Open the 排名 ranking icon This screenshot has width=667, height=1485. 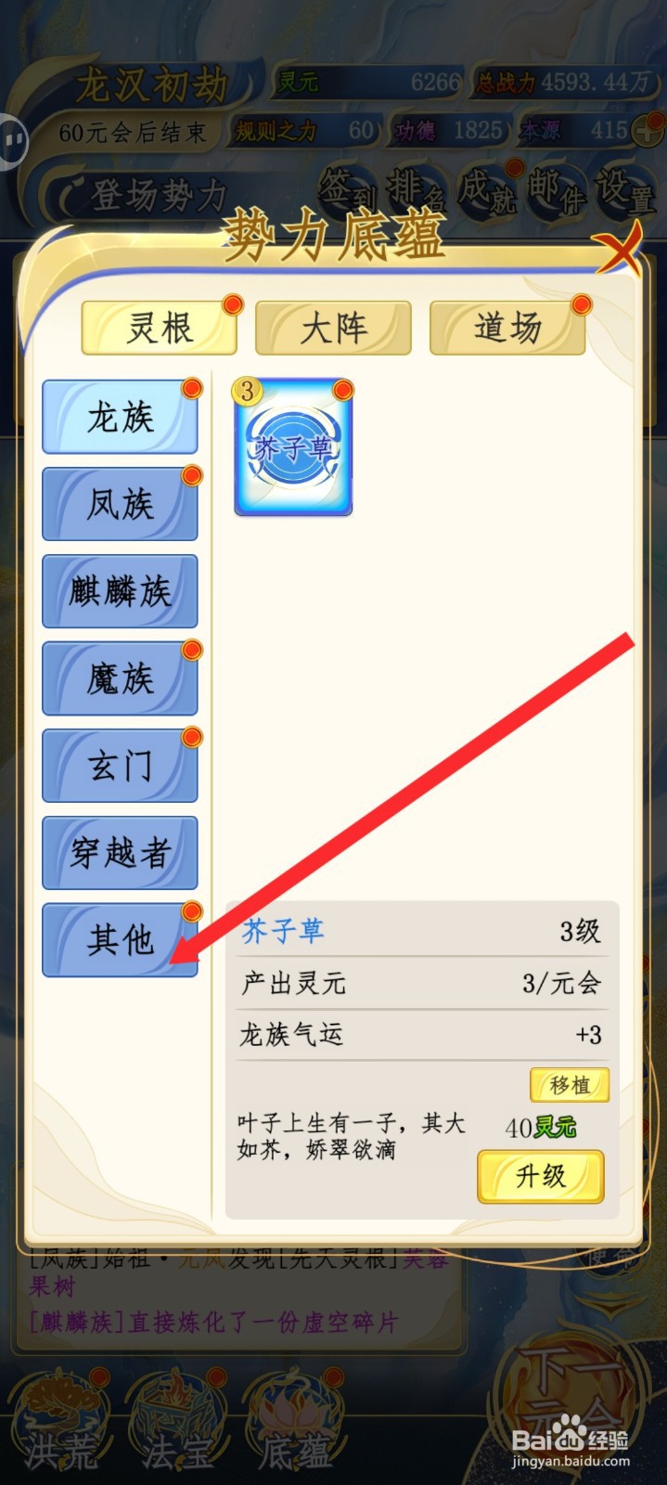click(415, 188)
